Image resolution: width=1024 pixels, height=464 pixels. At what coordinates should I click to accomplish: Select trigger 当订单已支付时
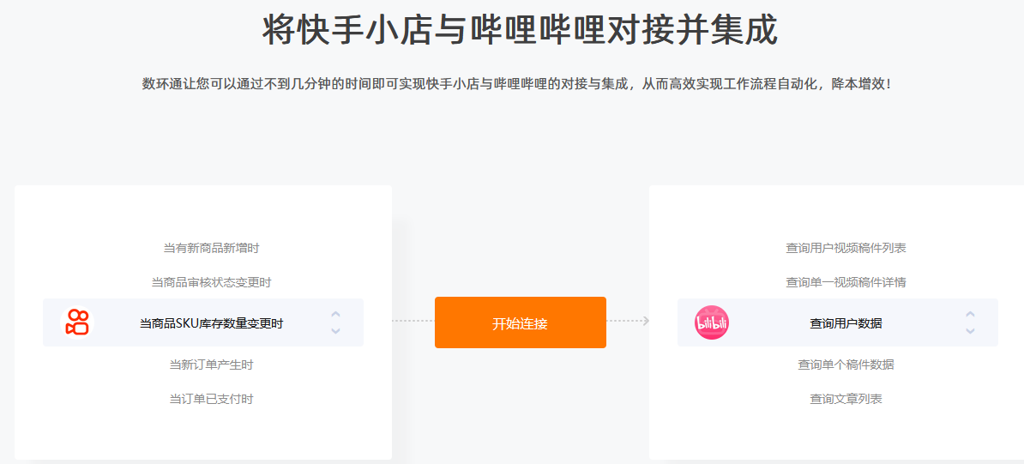pyautogui.click(x=212, y=399)
